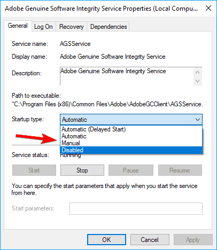Click the Apply button

click(193, 240)
